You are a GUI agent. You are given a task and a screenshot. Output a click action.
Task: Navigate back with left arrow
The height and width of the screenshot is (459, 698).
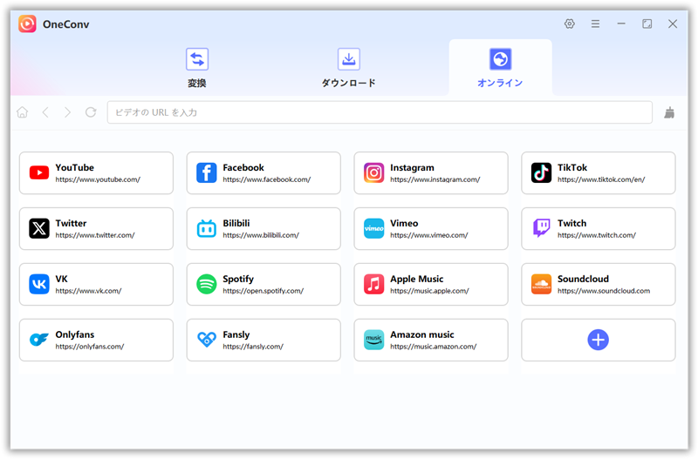(45, 112)
